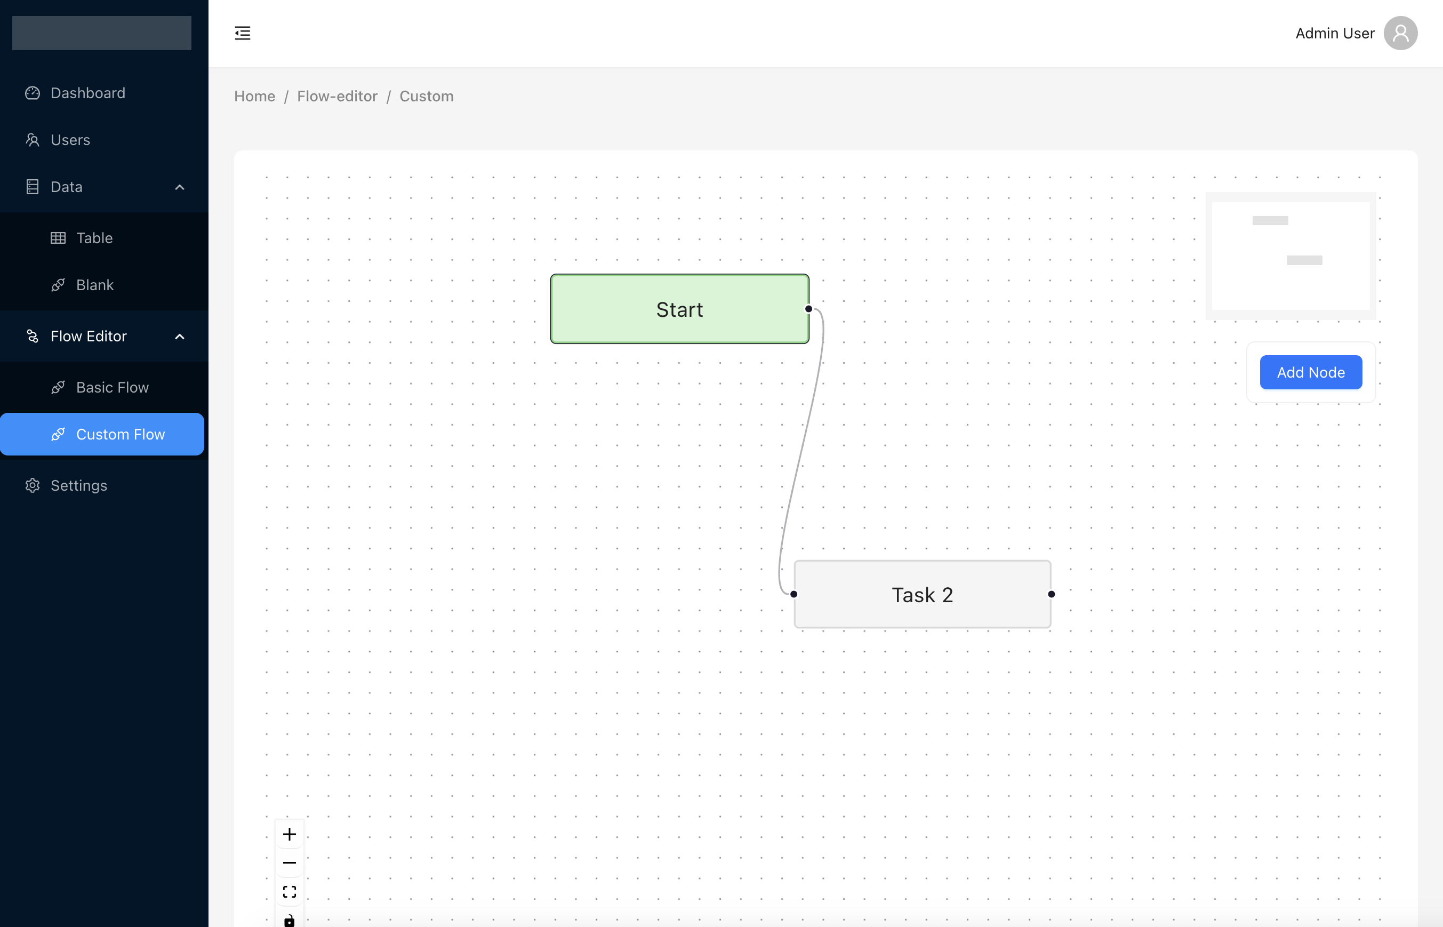This screenshot has width=1443, height=927.
Task: Click the Flow-editor breadcrumb link
Action: (337, 97)
